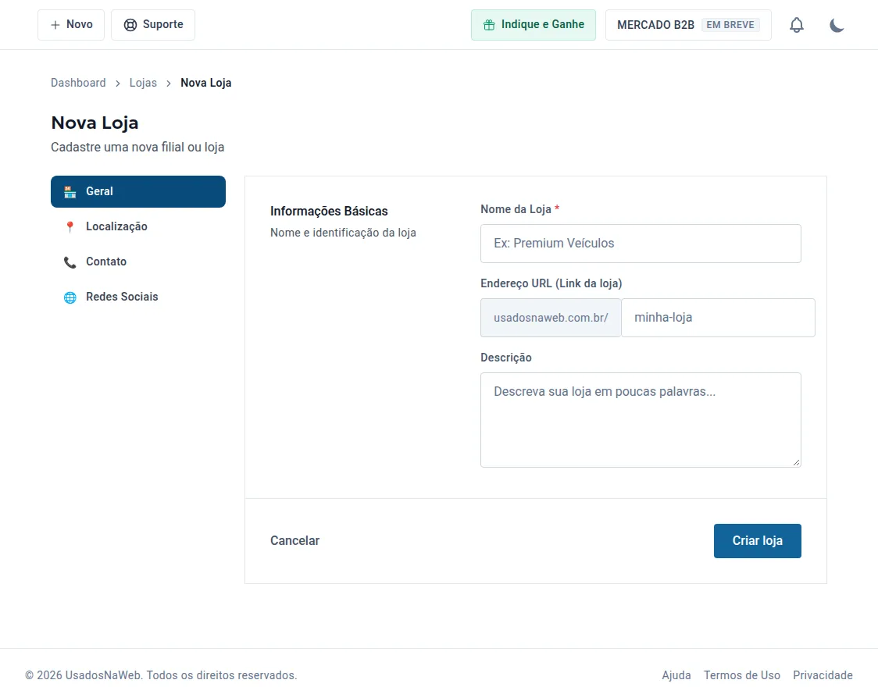Open the Termos de Uso link
The image size is (878, 687).
[x=742, y=675]
